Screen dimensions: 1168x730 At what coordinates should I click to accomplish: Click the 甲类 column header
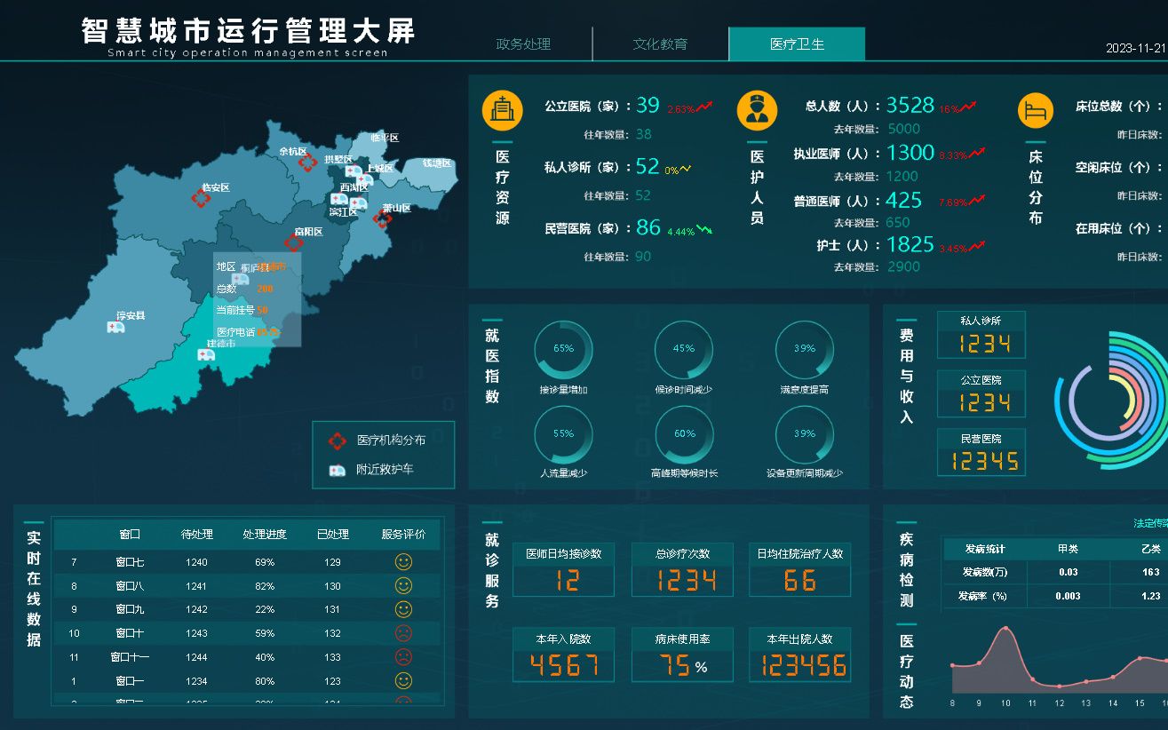(x=1069, y=549)
